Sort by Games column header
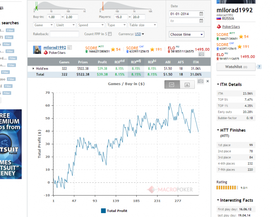This screenshot has width=275, height=217. (x=64, y=62)
